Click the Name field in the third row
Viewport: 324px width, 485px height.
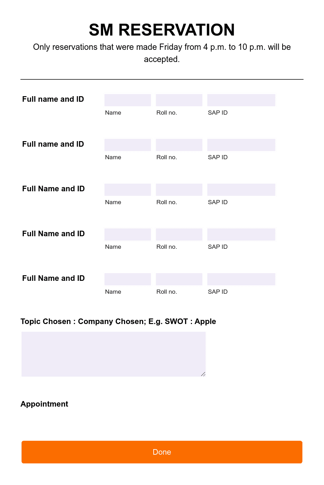click(128, 190)
